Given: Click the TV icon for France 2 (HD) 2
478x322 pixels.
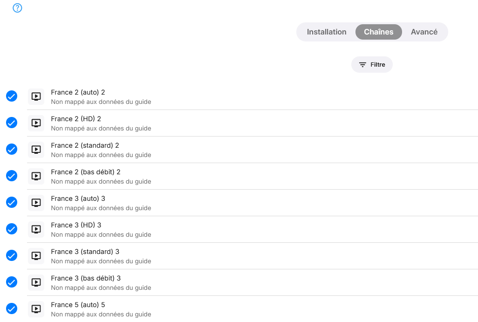Looking at the screenshot, I should click(x=36, y=123).
